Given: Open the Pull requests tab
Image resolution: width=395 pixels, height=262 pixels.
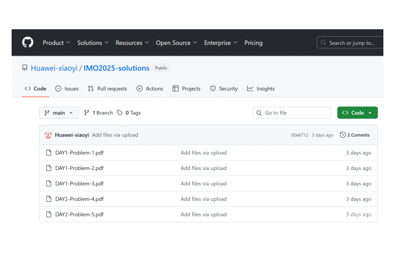Looking at the screenshot, I should click(x=107, y=89).
